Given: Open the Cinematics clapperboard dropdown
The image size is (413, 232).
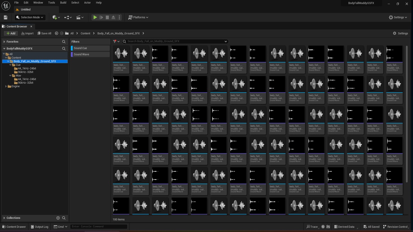Looking at the screenshot, I should click(x=80, y=17).
